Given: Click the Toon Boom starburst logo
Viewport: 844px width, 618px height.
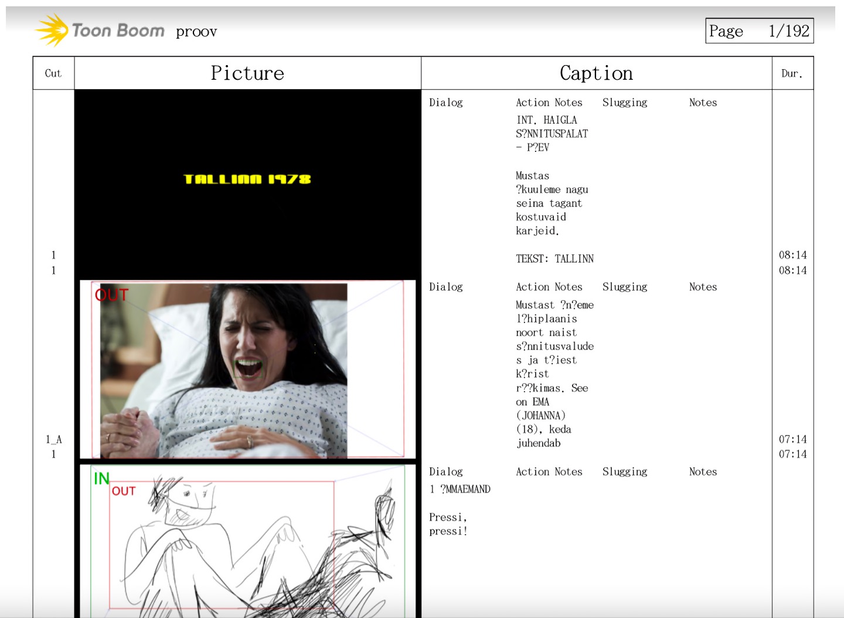Looking at the screenshot, I should click(52, 30).
